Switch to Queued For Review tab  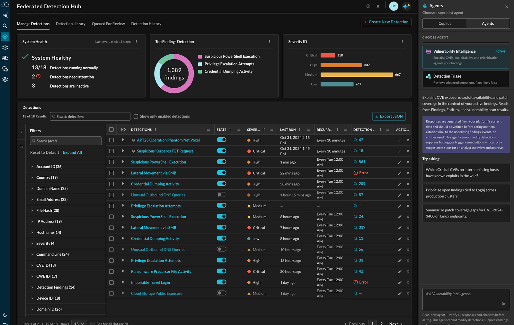pos(108,24)
